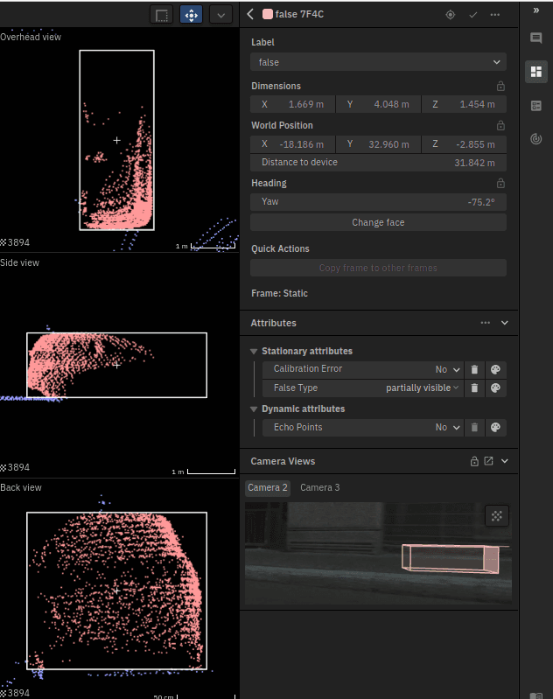The height and width of the screenshot is (699, 553).
Task: Click the Change face button
Action: (378, 222)
